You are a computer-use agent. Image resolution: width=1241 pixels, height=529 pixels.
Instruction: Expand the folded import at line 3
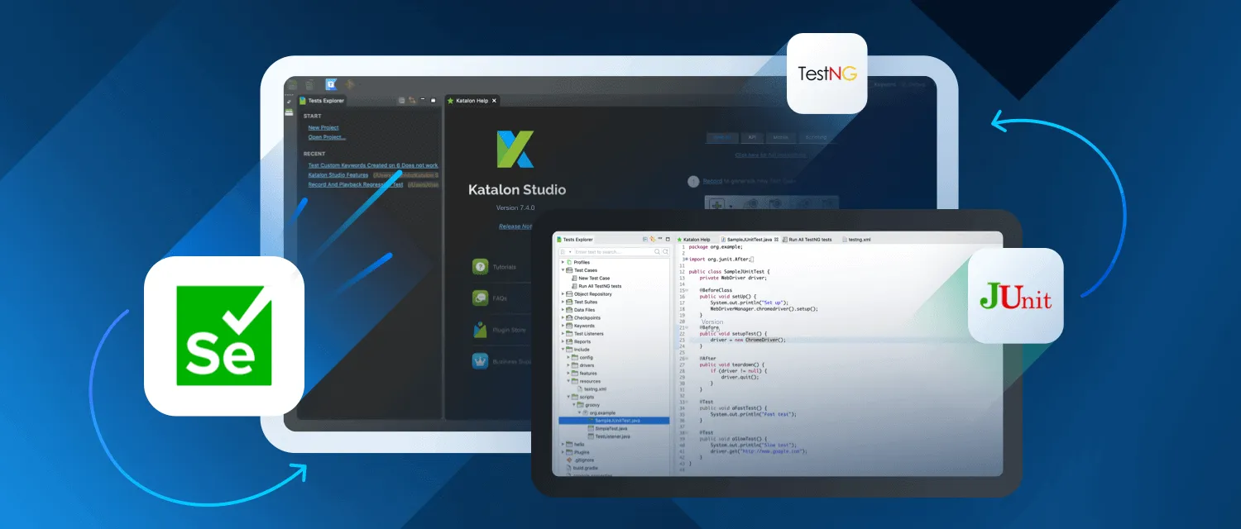coord(686,259)
